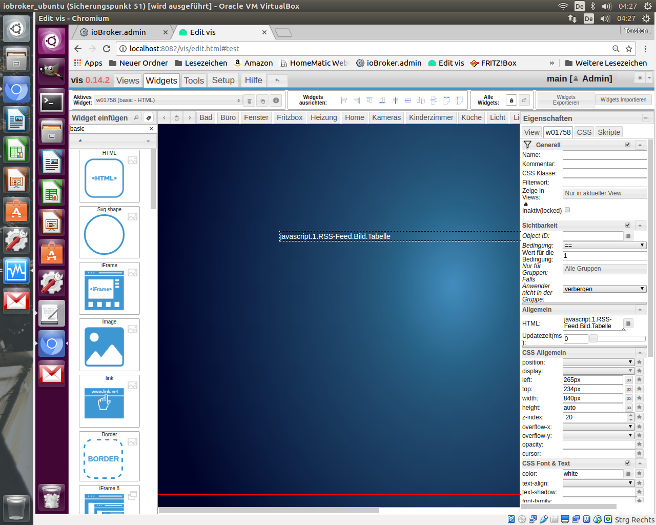Go to next view tab arrow
Screen dimensions: 656x525
[190, 117]
